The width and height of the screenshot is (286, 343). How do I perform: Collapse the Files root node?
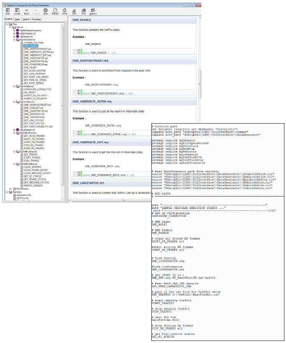[x=7, y=24]
